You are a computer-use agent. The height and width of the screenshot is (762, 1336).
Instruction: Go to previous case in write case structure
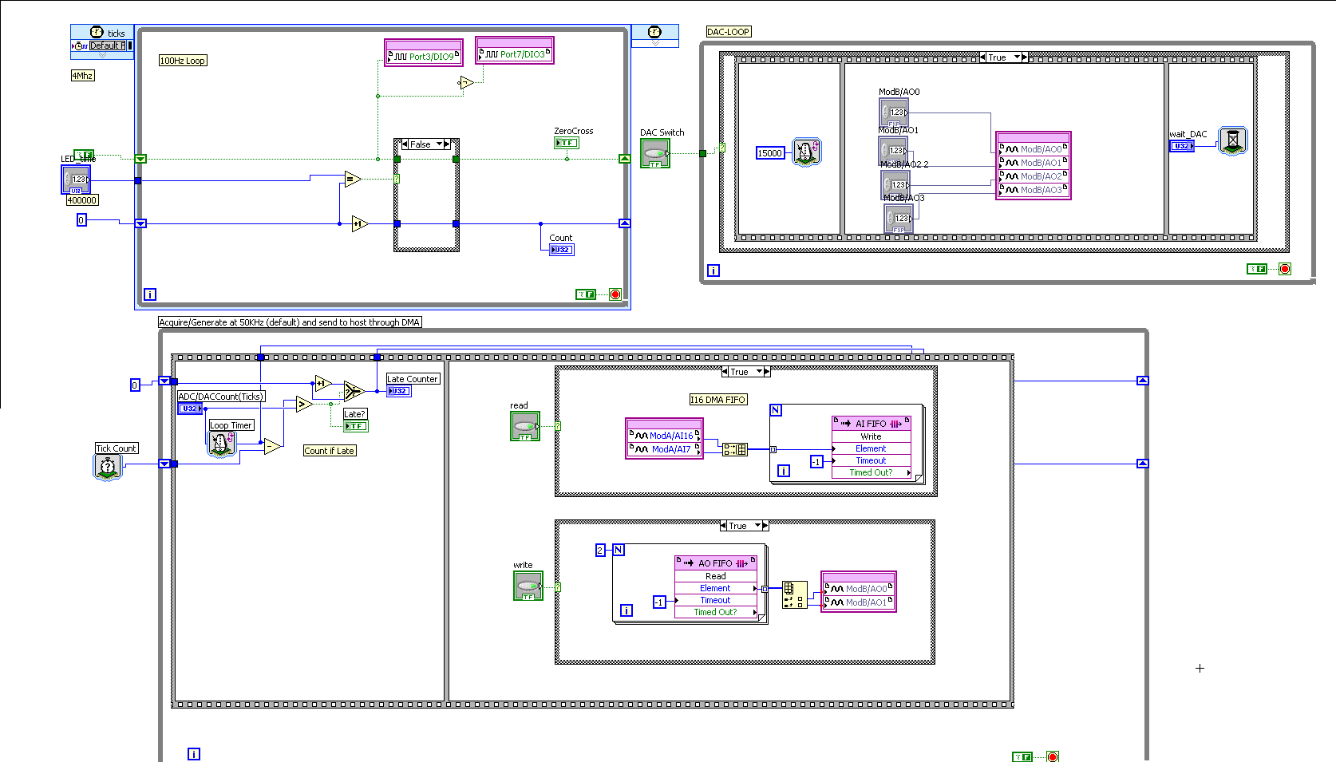723,526
